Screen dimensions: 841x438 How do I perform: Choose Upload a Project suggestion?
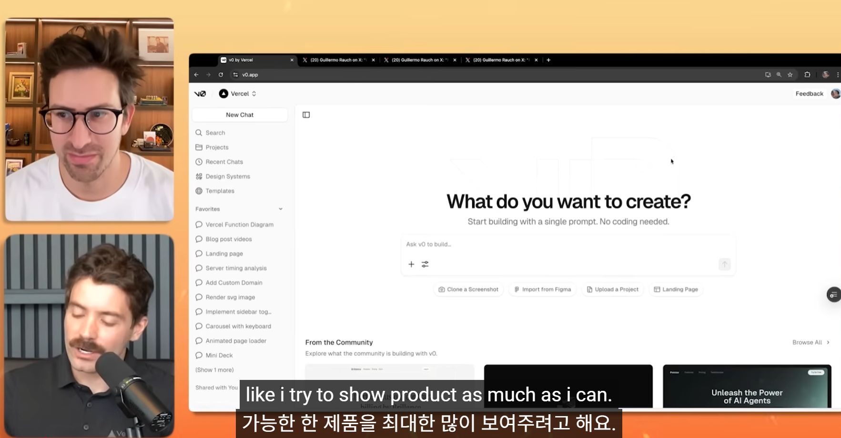(612, 289)
